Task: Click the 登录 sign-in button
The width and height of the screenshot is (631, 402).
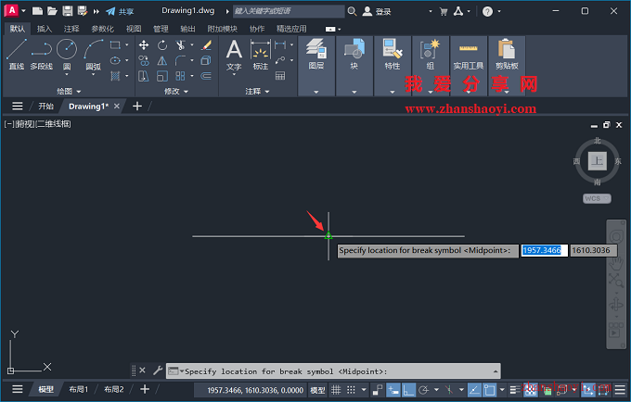Action: pos(377,11)
